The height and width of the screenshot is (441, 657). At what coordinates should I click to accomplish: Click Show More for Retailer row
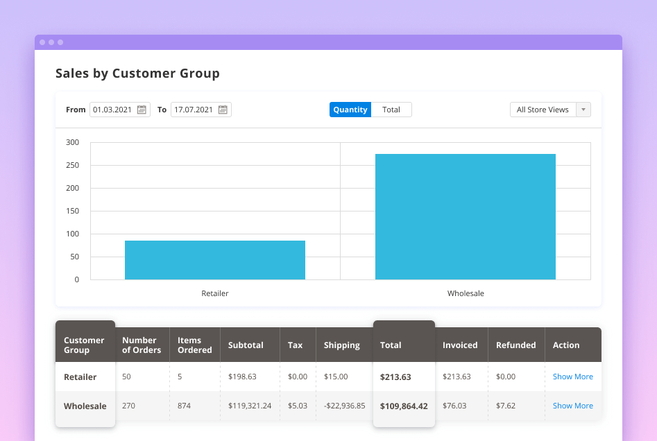point(572,377)
